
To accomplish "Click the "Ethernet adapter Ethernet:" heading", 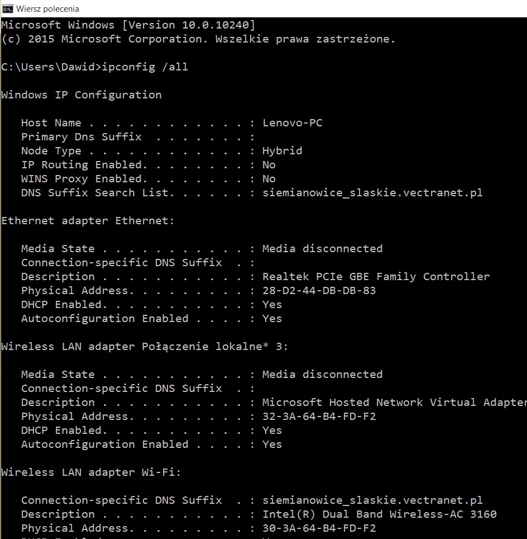I will 88,221.
